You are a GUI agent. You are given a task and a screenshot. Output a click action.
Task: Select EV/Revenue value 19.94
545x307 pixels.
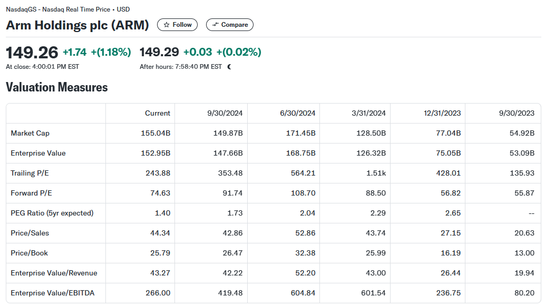point(524,273)
